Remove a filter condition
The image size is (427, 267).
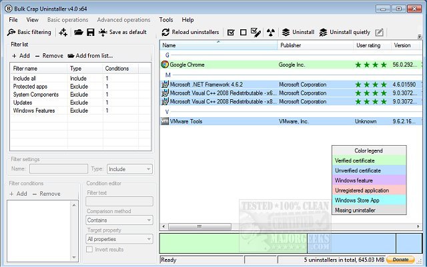pos(47,194)
